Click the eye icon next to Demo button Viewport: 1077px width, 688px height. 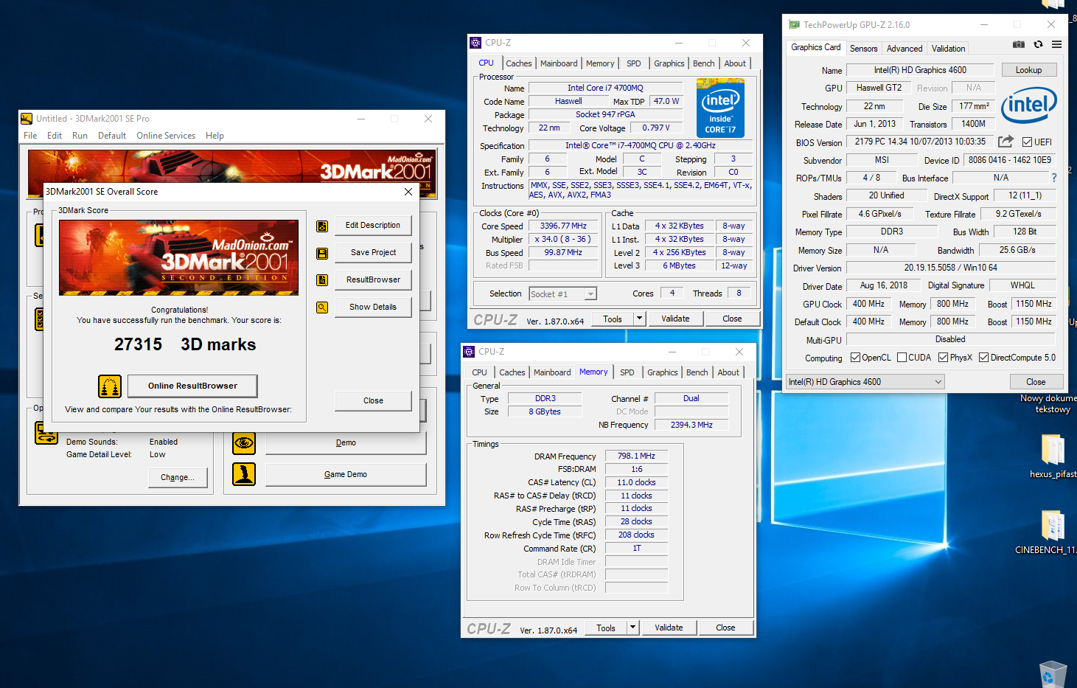coord(244,442)
